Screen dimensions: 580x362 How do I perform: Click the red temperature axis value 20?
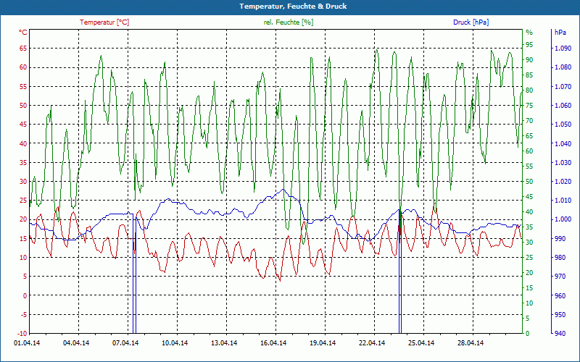(23, 219)
